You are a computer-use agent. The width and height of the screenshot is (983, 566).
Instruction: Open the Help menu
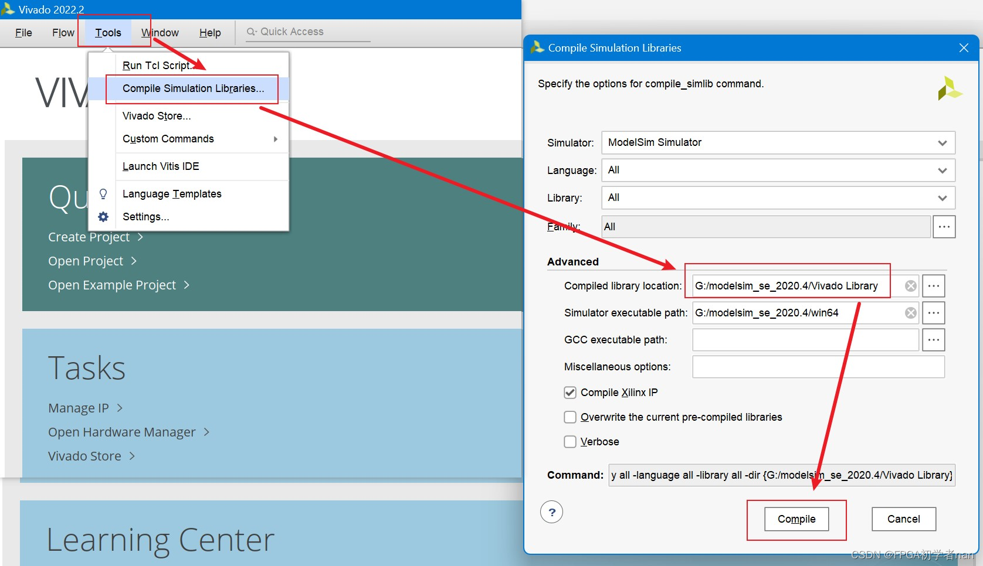click(210, 33)
